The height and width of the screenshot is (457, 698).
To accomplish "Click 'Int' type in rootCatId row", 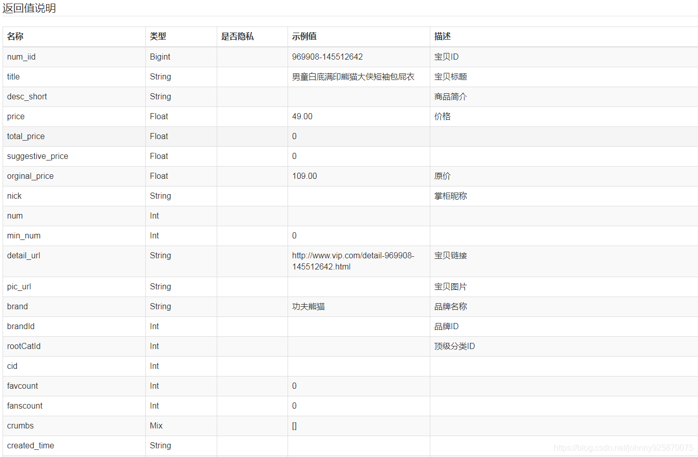I will click(154, 346).
